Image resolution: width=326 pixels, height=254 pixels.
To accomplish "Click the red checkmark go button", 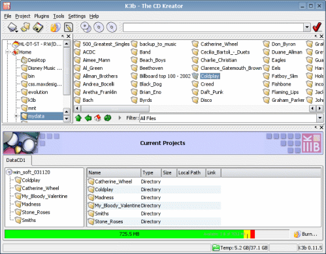I will [317, 27].
